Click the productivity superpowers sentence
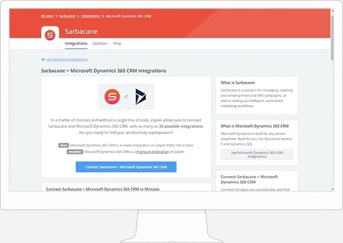The width and height of the screenshot is (343, 243). pyautogui.click(x=126, y=132)
